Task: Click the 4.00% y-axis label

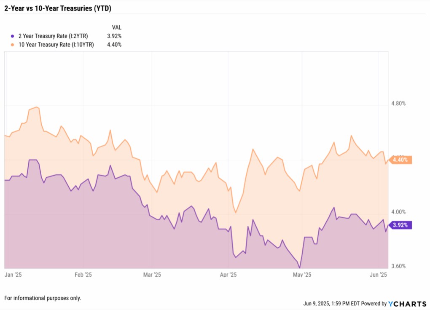Action: 398,212
